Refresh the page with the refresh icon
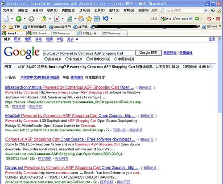Viewport: 223px width, 184px height. [70, 19]
